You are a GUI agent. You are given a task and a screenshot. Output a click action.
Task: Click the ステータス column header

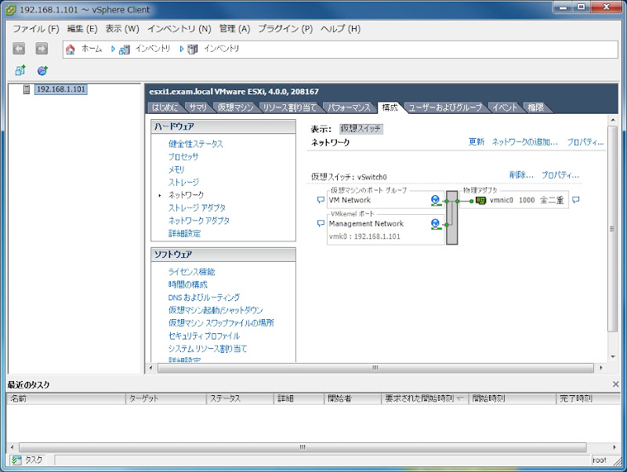[x=240, y=399]
